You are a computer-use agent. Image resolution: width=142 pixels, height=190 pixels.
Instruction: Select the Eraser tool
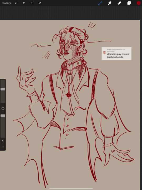[x=119, y=3]
